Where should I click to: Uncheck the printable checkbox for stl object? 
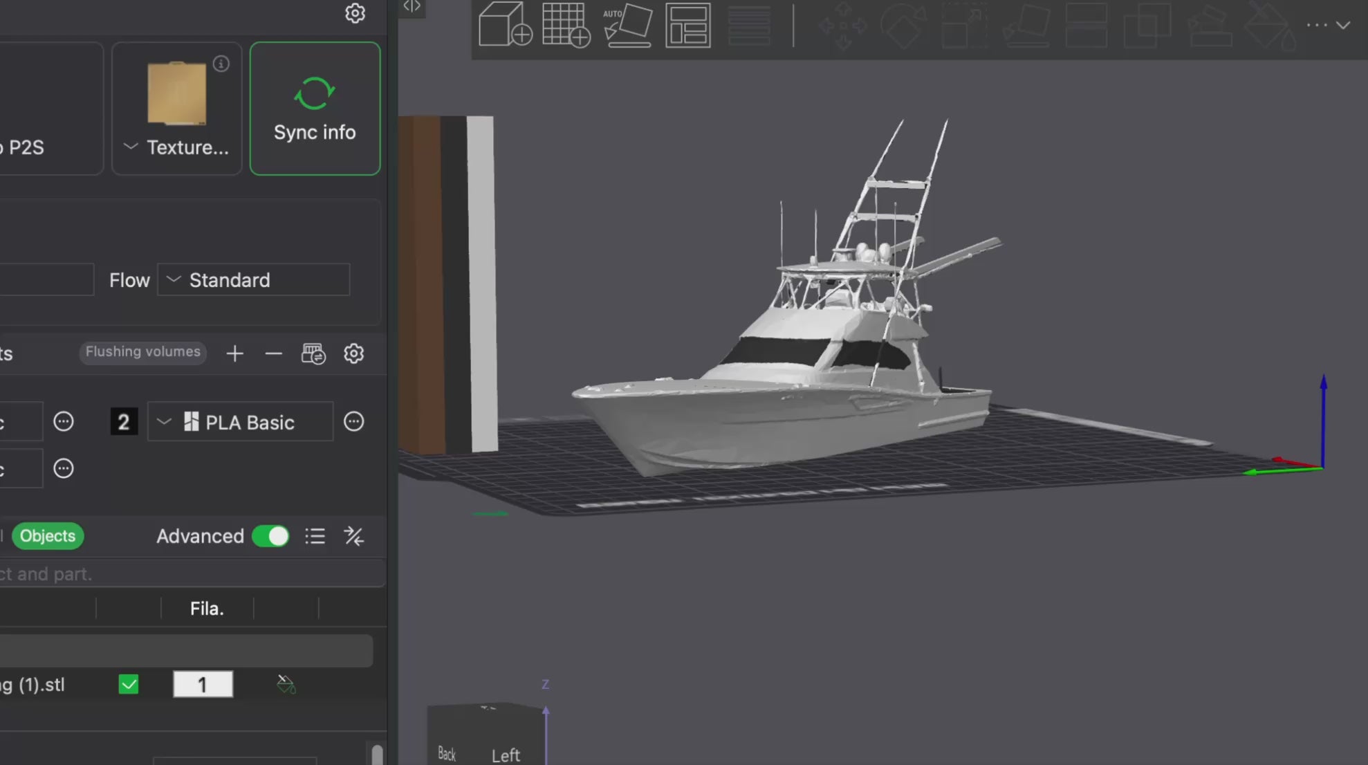(129, 684)
